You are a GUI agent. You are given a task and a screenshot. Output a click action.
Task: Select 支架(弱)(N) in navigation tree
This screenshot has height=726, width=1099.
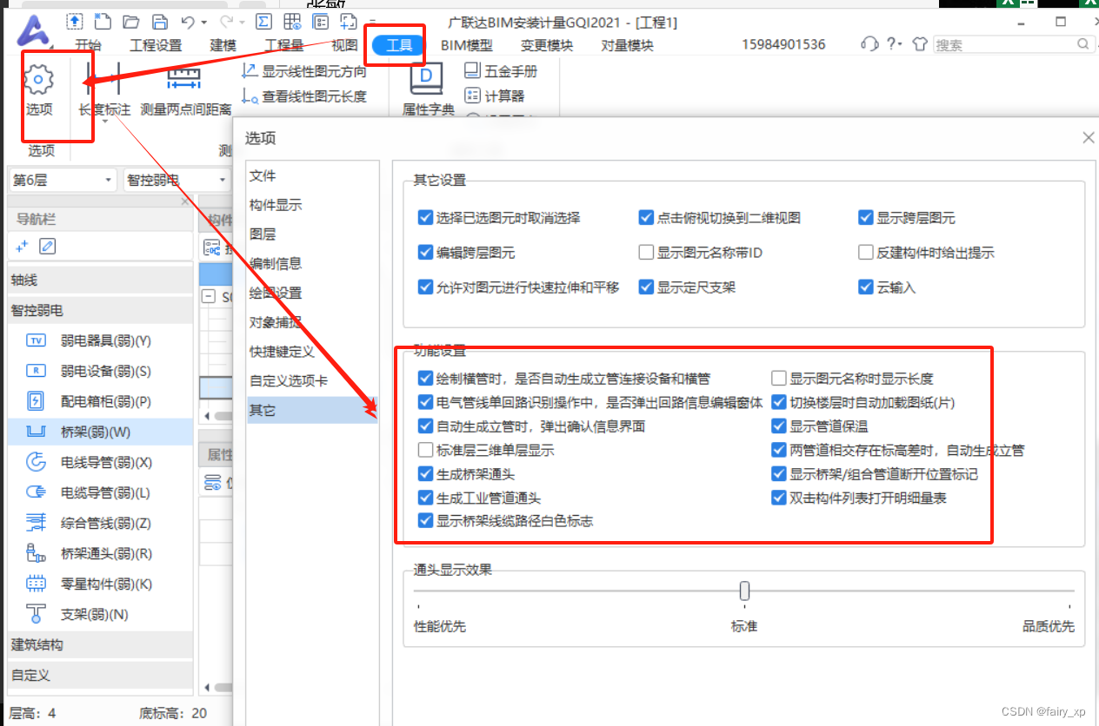[x=100, y=614]
